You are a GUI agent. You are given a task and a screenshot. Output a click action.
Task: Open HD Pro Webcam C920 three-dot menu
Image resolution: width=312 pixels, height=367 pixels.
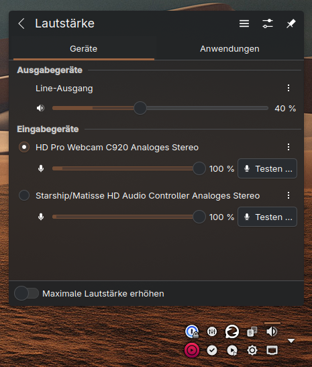(x=289, y=147)
